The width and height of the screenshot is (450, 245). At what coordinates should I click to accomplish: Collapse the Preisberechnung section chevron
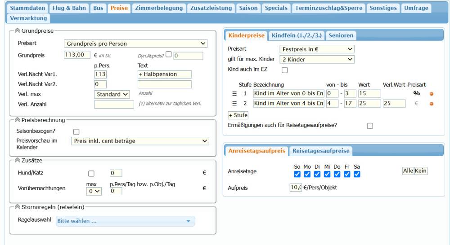17,120
